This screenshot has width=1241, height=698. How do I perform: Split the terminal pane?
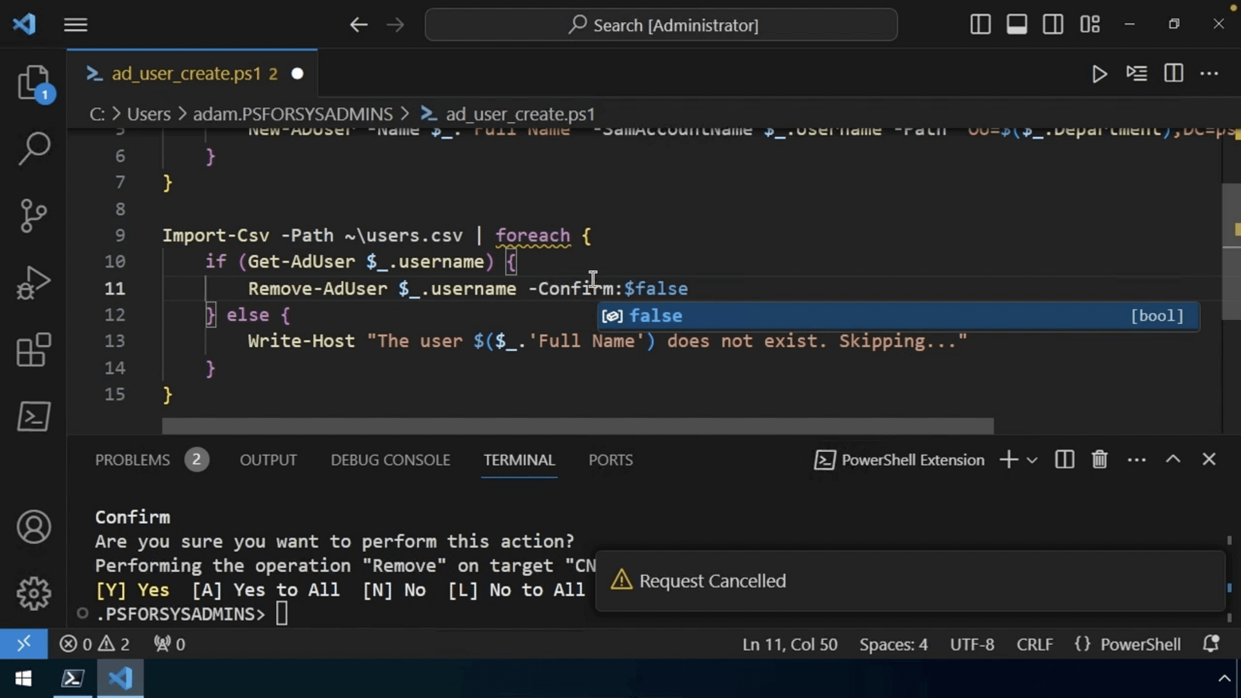[1064, 460]
